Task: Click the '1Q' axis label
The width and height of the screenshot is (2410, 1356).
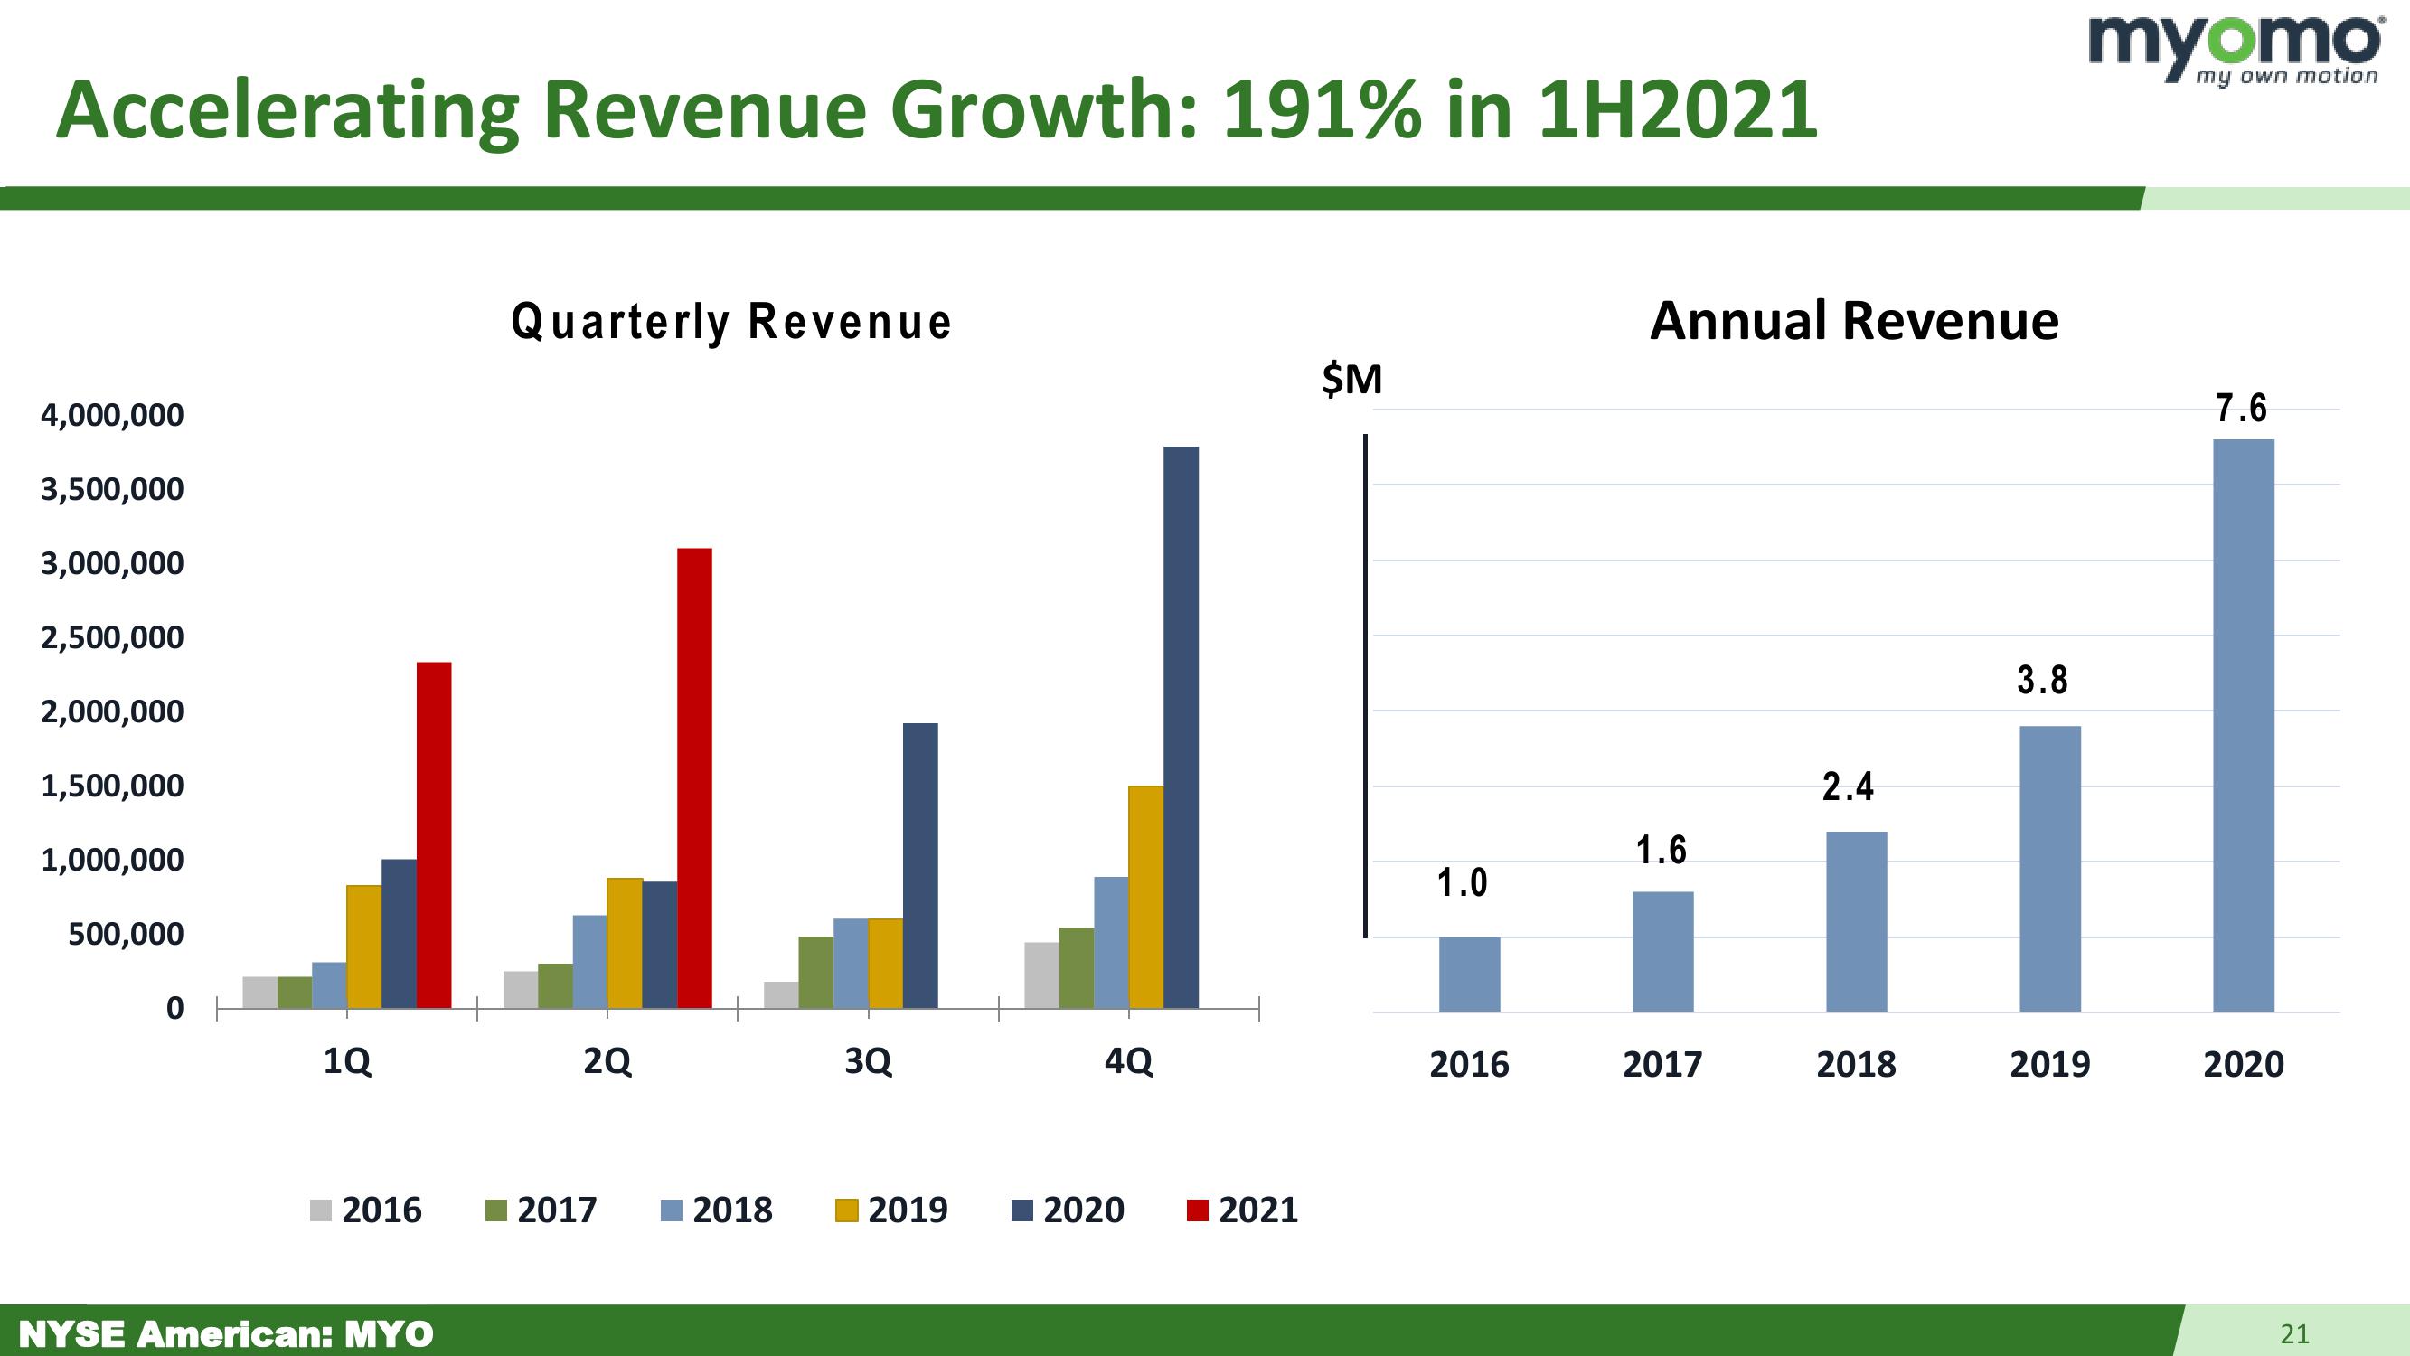Action: click(x=347, y=1062)
